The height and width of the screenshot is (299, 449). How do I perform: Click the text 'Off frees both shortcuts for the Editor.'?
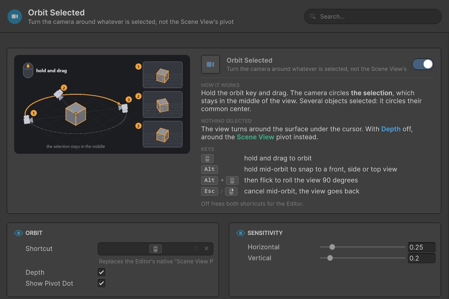pyautogui.click(x=252, y=204)
